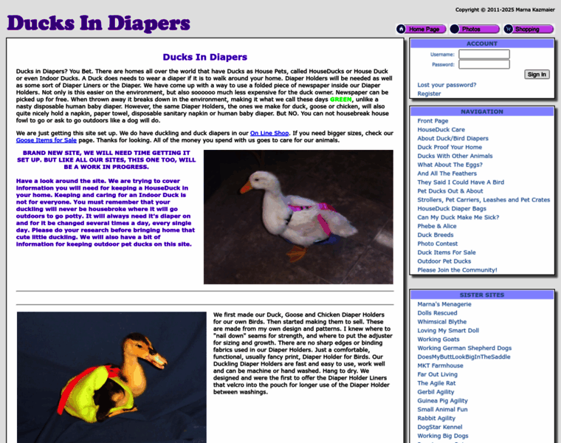Open Duck Proof Your Home
Screen dimensions: 561x443
point(450,147)
